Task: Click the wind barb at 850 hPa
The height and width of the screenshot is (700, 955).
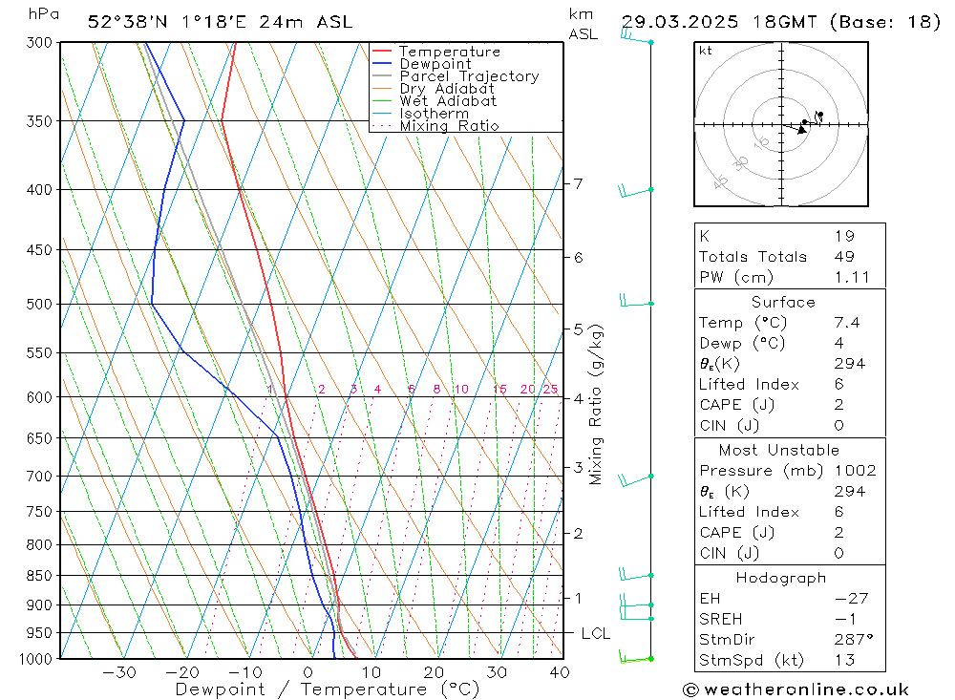Action: [x=636, y=574]
